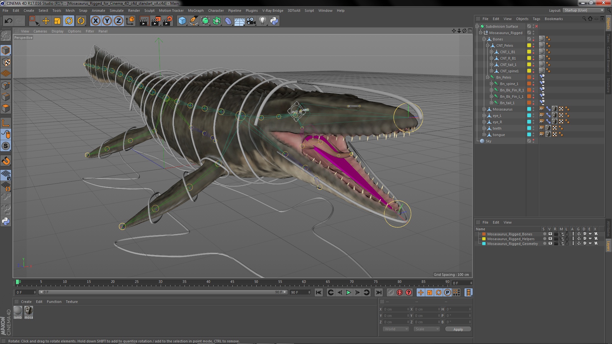The image size is (612, 344).
Task: Toggle Z axis lock
Action: [x=119, y=21]
